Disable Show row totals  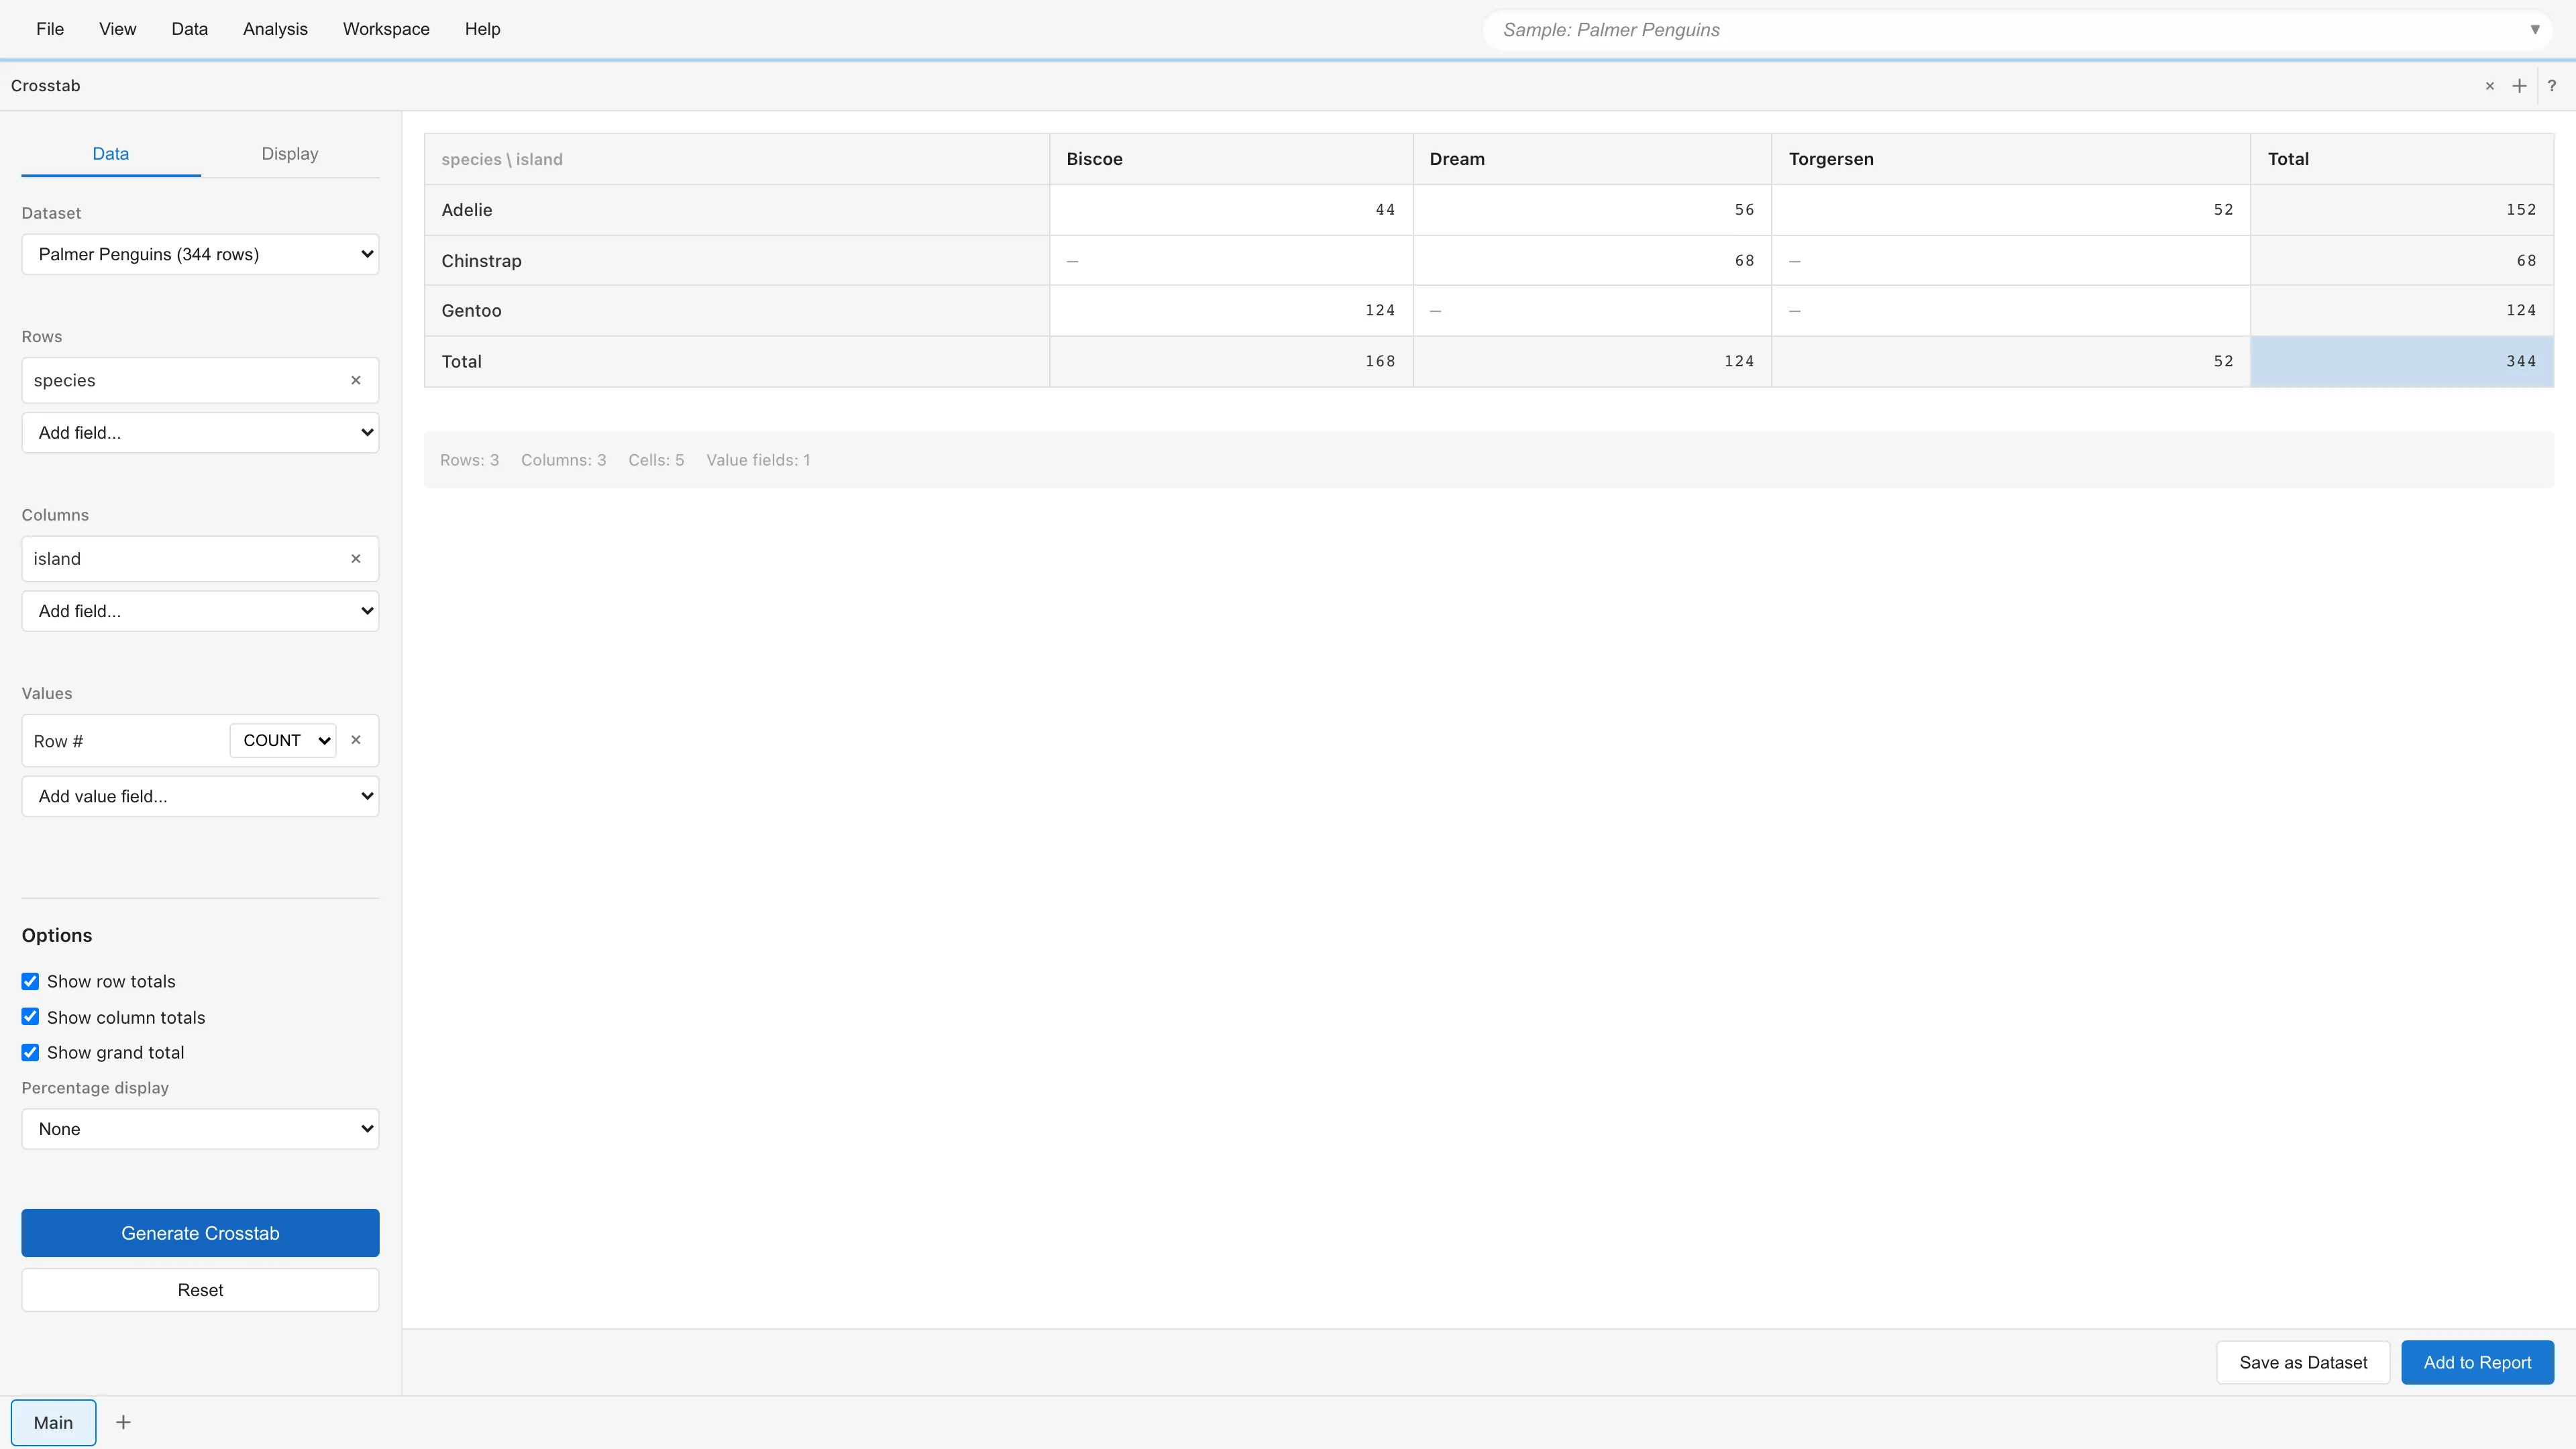coord(31,981)
